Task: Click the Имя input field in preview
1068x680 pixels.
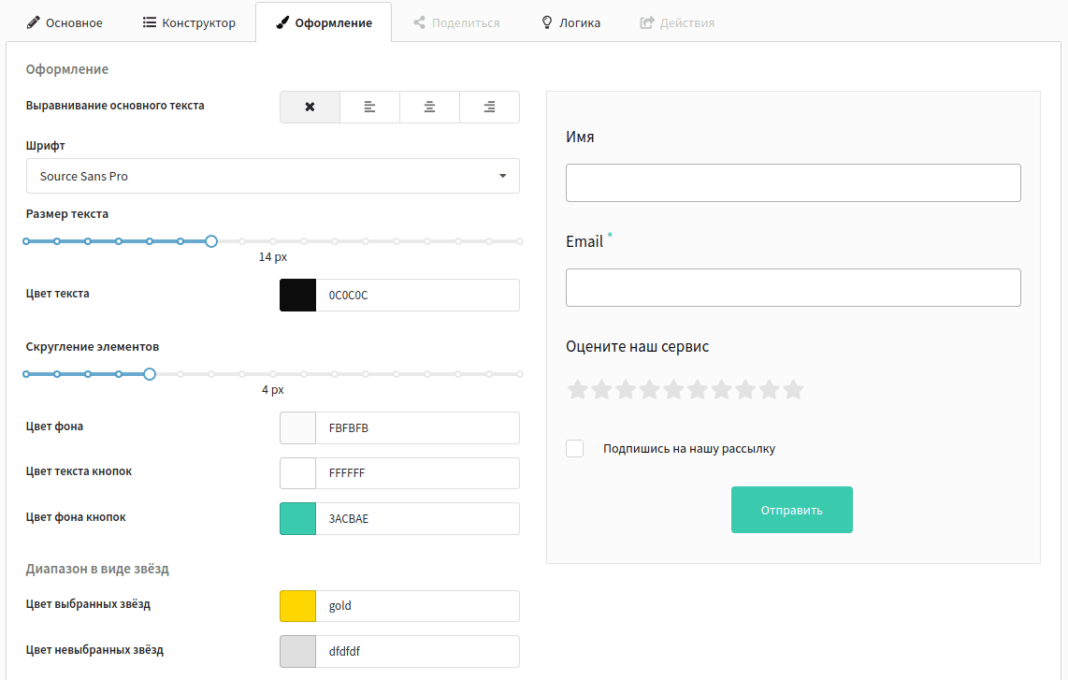Action: pyautogui.click(x=793, y=182)
